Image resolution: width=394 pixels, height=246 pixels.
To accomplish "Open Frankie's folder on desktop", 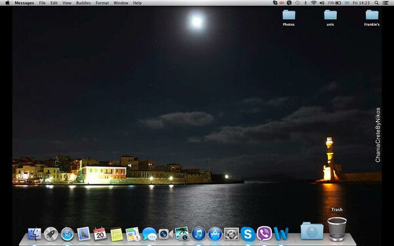I will coord(372,18).
